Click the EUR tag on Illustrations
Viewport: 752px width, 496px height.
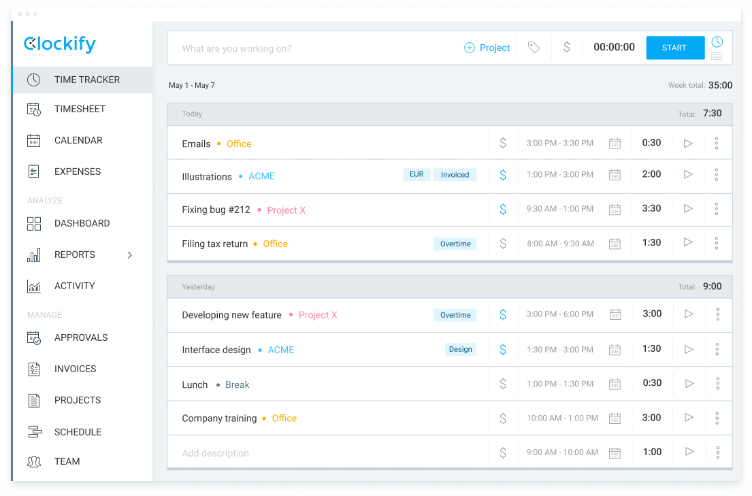tap(416, 174)
